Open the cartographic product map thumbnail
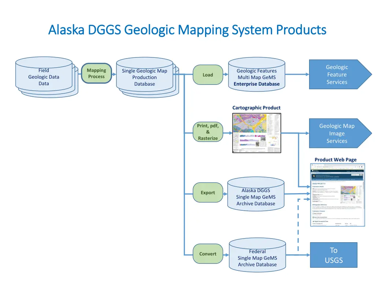 pyautogui.click(x=257, y=133)
